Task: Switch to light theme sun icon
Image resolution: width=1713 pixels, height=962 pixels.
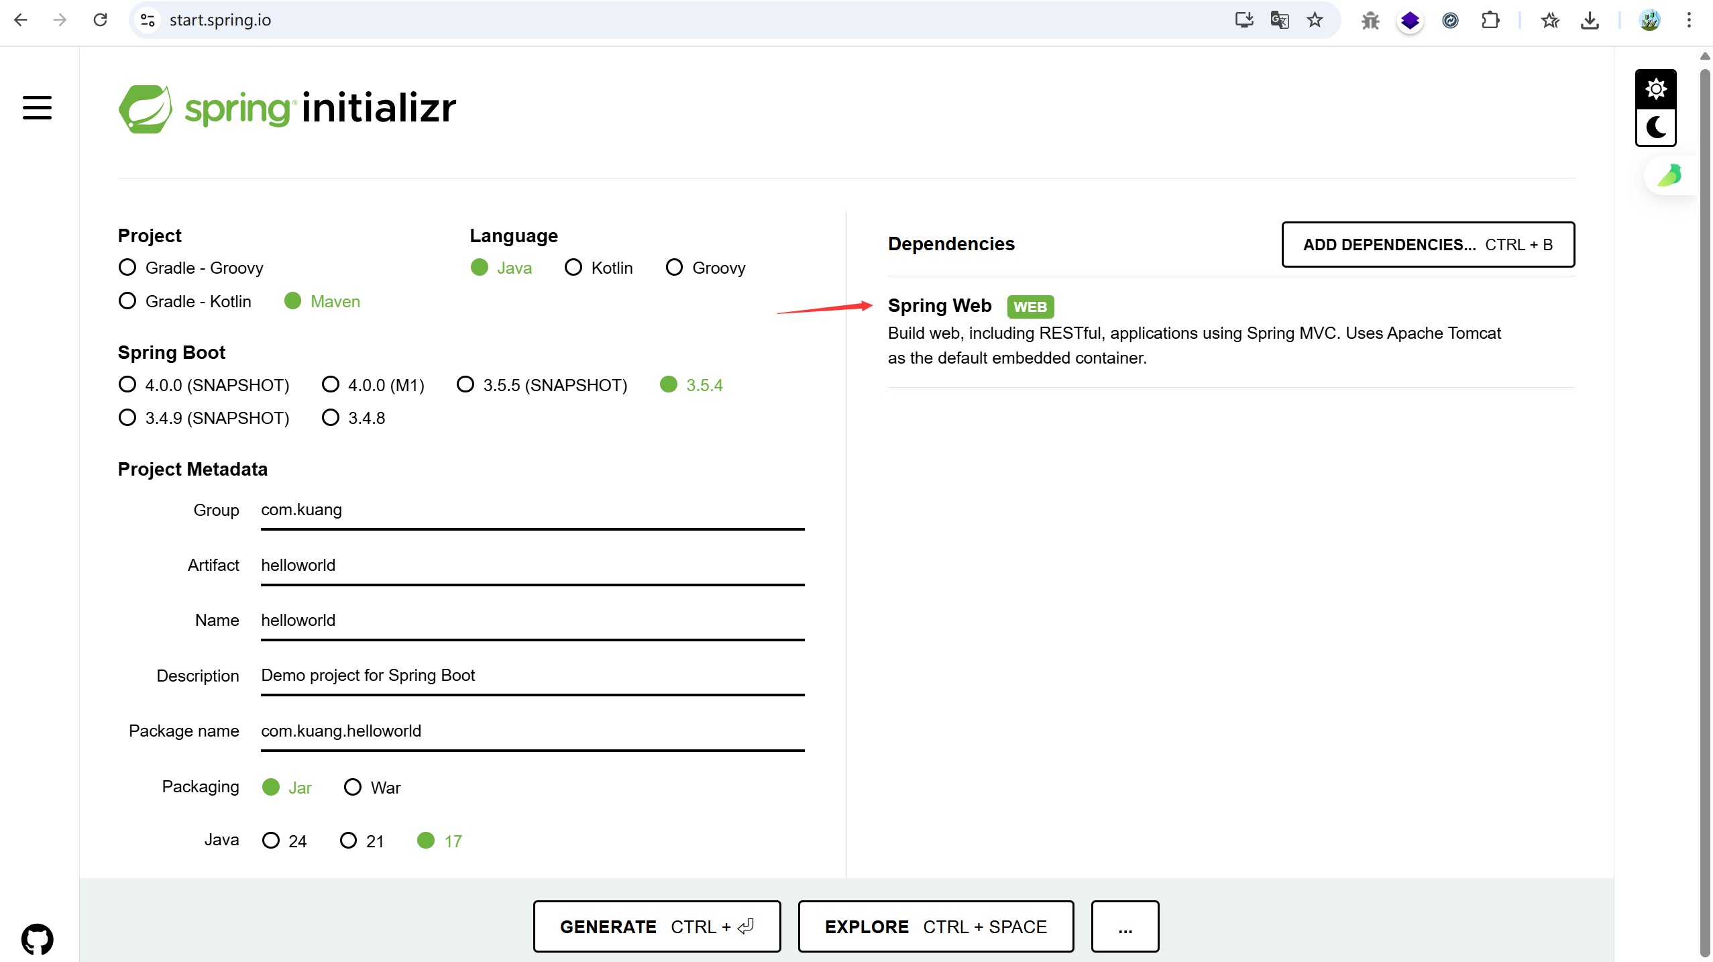Action: [x=1655, y=89]
